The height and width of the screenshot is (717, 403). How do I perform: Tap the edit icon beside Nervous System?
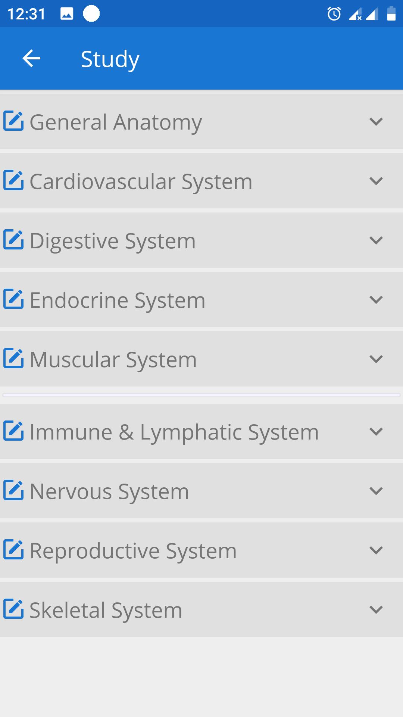14,490
